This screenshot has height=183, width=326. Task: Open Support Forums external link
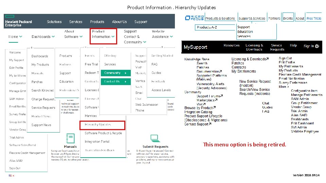tap(210, 96)
